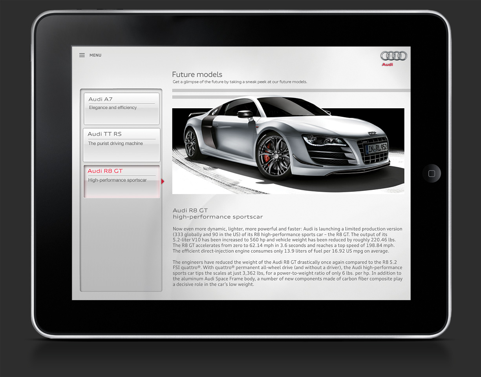Select the Audi R8 GT model card
This screenshot has width=481, height=377.
click(122, 181)
